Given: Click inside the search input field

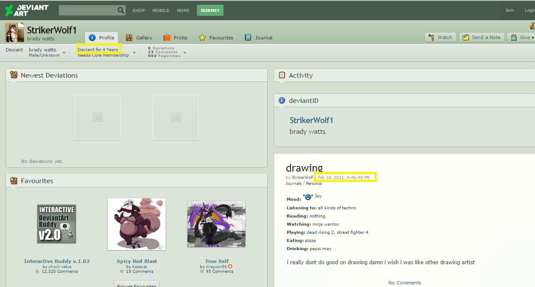Looking at the screenshot, I should click(88, 10).
